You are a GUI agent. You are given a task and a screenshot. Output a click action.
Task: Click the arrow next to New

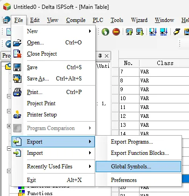pyautogui.click(x=90, y=31)
